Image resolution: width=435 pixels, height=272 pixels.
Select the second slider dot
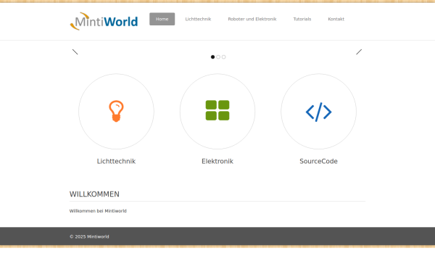(218, 57)
